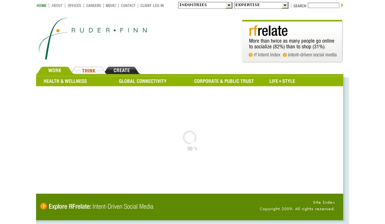Click orange bullet beside intent-driven social media
This screenshot has height=224, width=385.
point(284,55)
